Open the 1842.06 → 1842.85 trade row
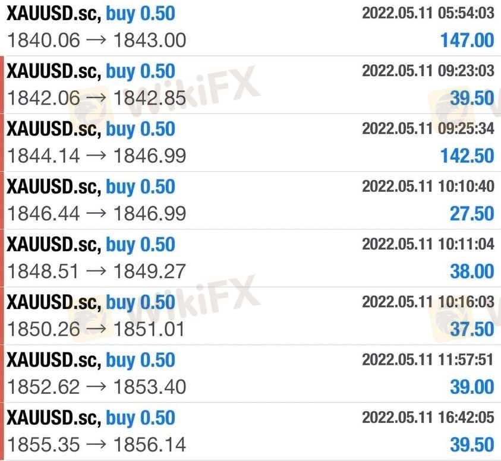Screen dimensions: 501x461 pyautogui.click(x=251, y=85)
